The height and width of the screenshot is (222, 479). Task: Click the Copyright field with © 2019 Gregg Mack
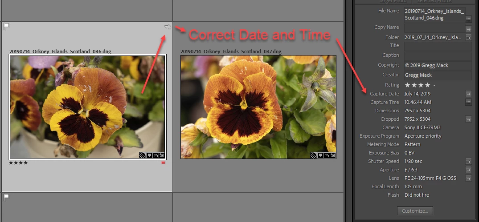coord(438,65)
